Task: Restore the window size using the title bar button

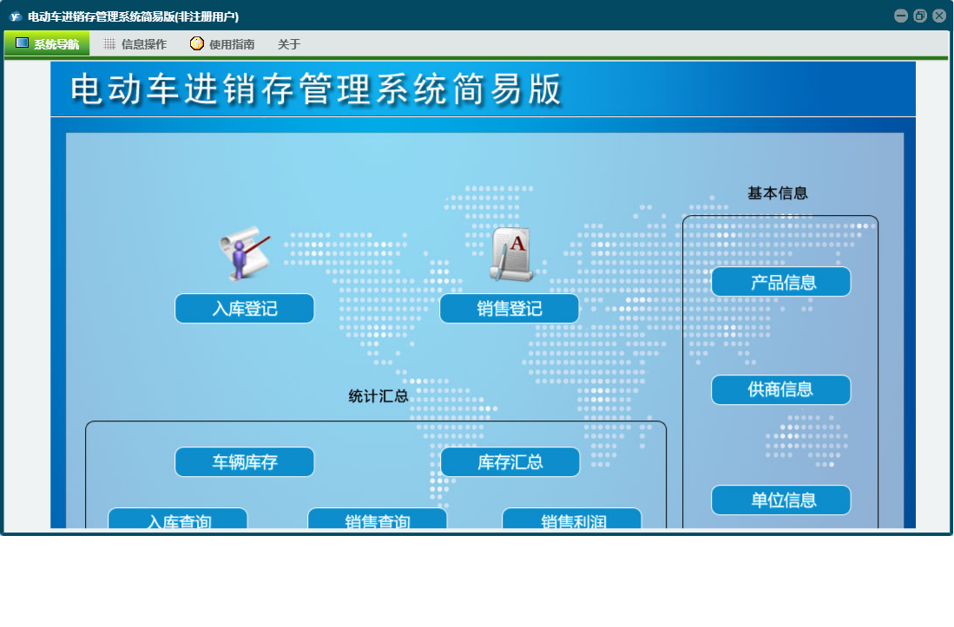Action: pos(920,16)
